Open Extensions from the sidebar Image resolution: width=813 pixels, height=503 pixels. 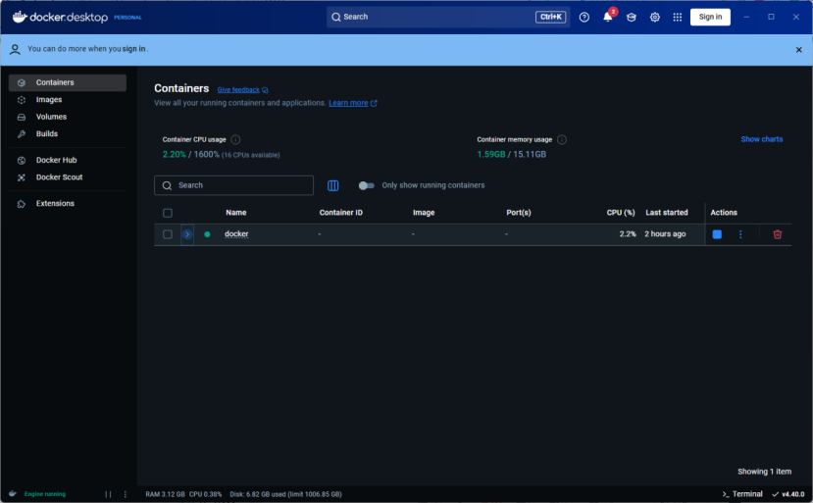pos(68,204)
